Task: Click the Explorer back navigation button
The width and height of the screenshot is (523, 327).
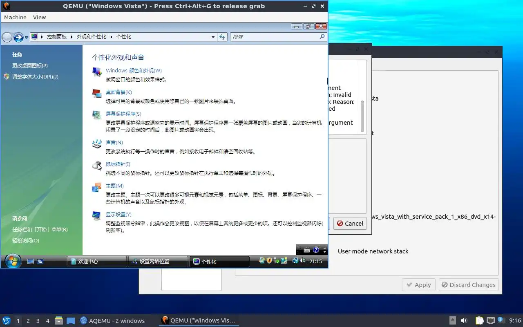Action: (x=7, y=37)
